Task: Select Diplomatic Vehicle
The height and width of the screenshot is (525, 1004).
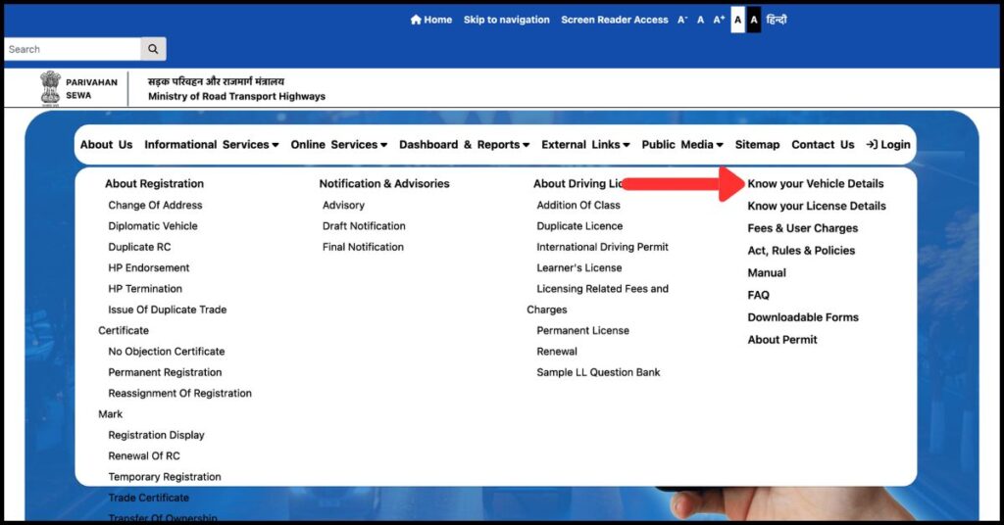Action: pos(153,225)
